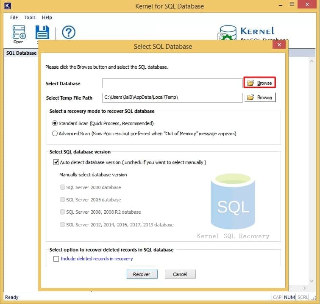The image size is (320, 304).
Task: Click the Select Database input field
Action: click(172, 83)
